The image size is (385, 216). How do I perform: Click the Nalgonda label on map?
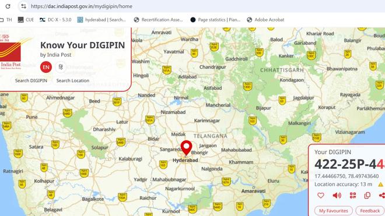(212, 169)
